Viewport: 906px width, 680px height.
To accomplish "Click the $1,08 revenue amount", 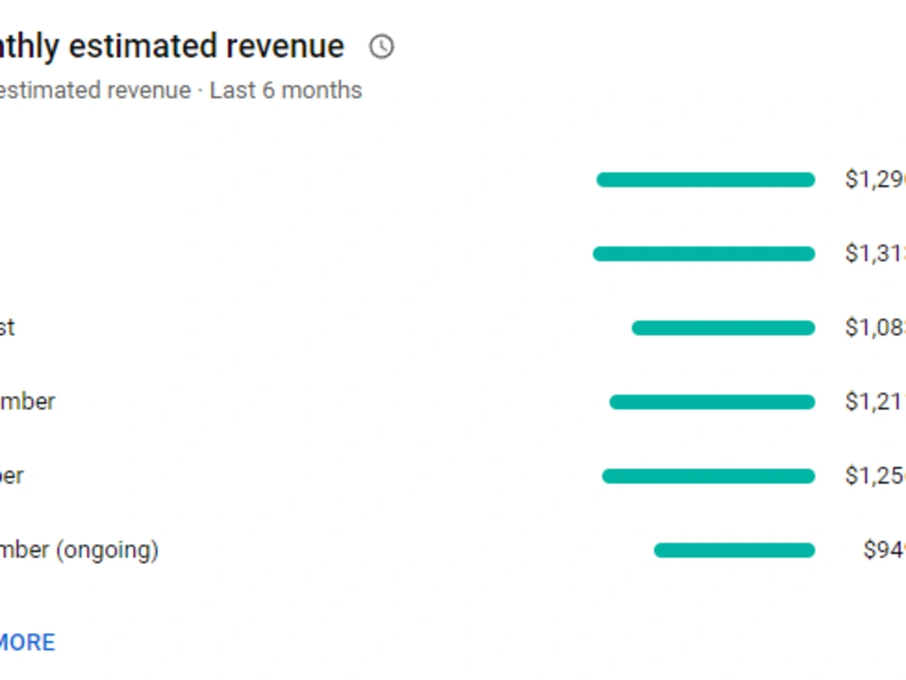I will pos(875,328).
